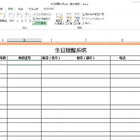The image size is (140, 140).
Task: Click Protect and Share Workbook (保护并共享工作簿)
Action: (x=93, y=14)
